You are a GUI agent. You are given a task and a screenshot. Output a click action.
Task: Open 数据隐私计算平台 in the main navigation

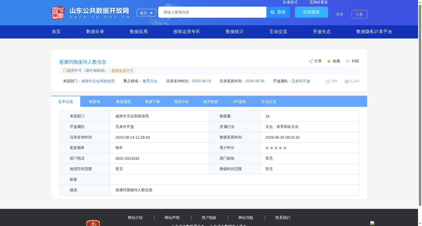tap(374, 32)
